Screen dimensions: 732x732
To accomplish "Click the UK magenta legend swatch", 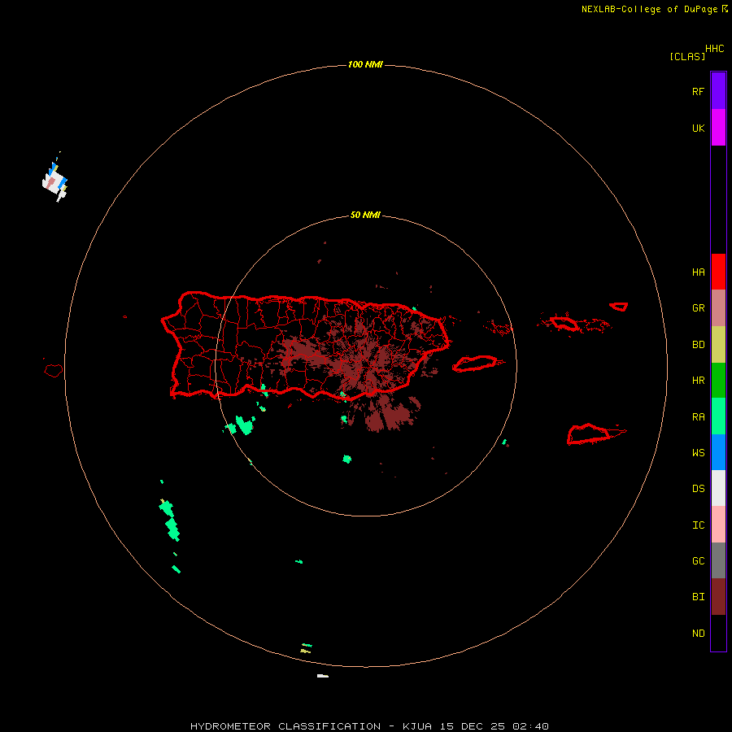I will pyautogui.click(x=718, y=128).
